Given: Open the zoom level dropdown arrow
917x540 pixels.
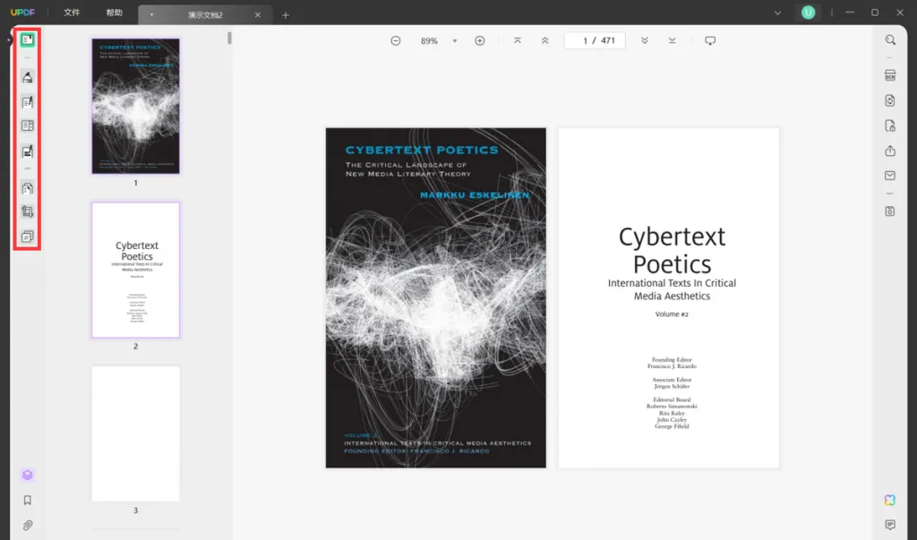Looking at the screenshot, I should click(455, 41).
